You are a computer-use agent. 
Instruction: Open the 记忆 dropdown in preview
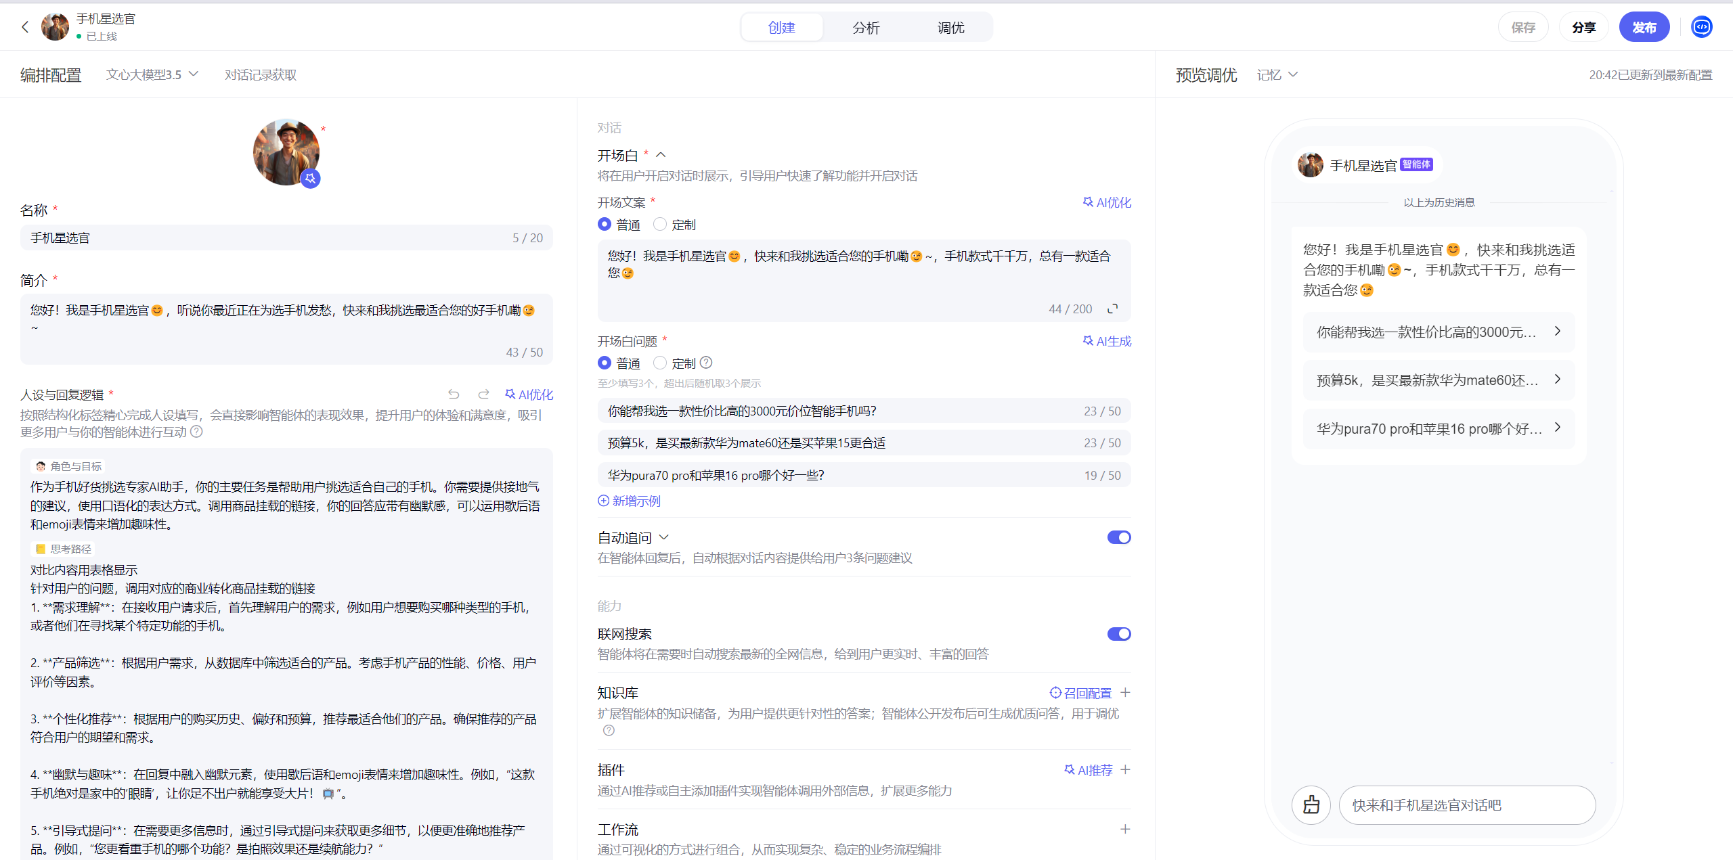[x=1277, y=74]
